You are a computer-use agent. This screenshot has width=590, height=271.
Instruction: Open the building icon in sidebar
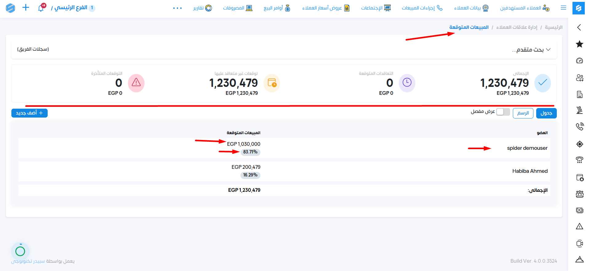pyautogui.click(x=580, y=95)
